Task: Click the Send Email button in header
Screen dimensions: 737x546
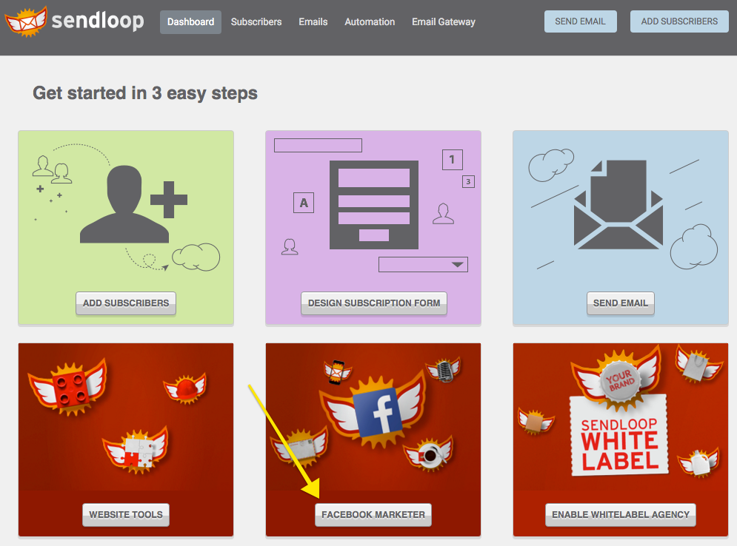Action: click(x=580, y=21)
